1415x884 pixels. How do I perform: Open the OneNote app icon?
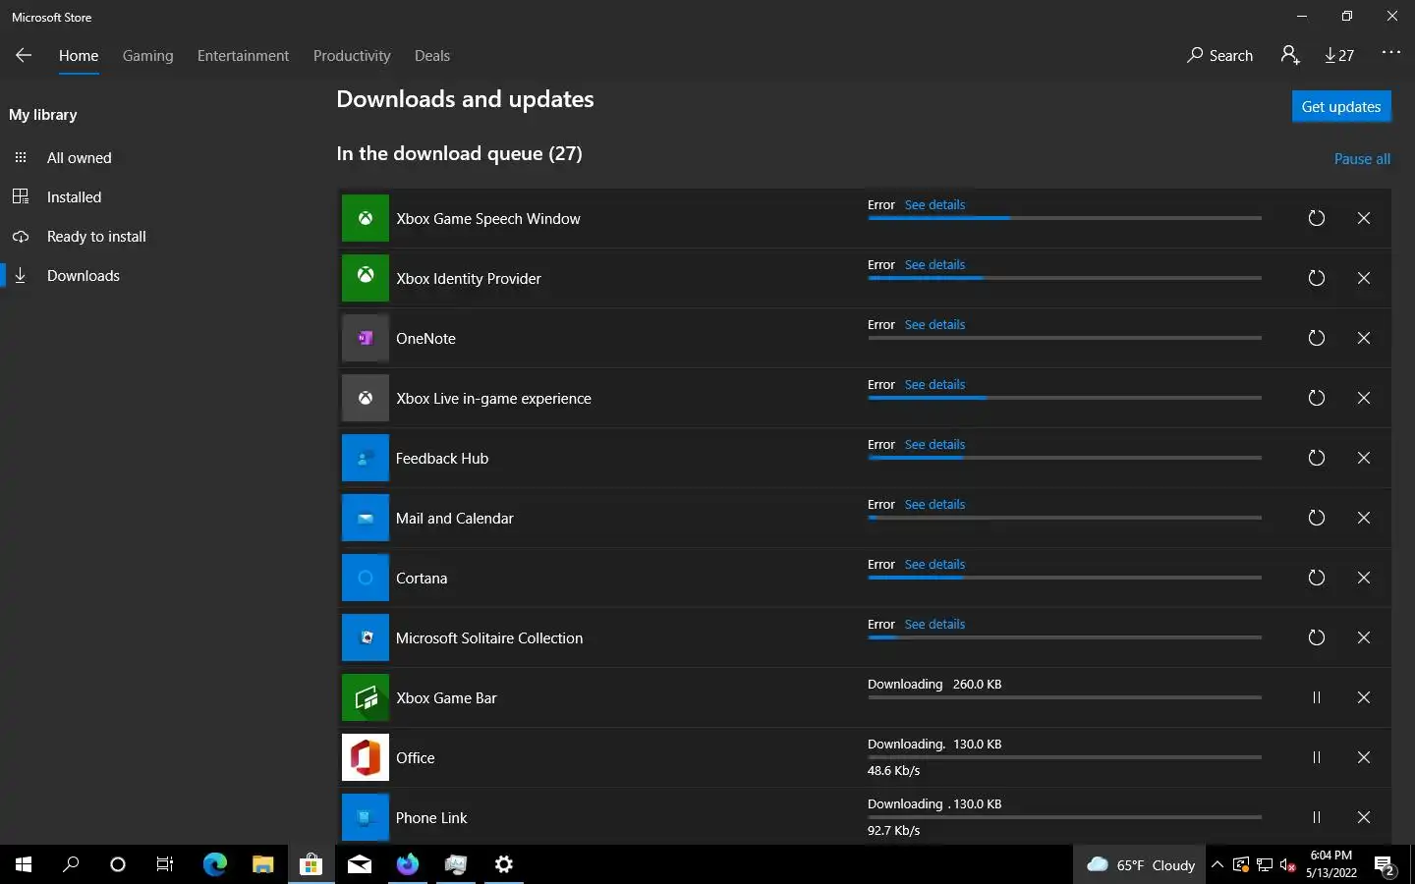pos(366,338)
